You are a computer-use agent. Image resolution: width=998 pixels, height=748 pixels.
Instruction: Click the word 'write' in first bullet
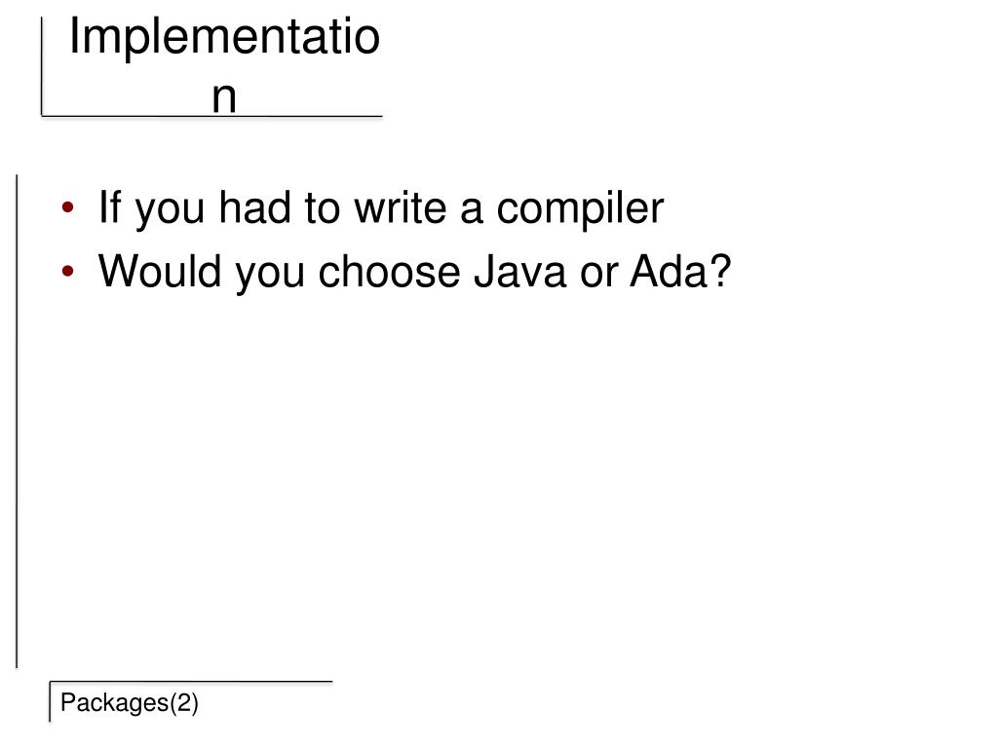point(401,208)
